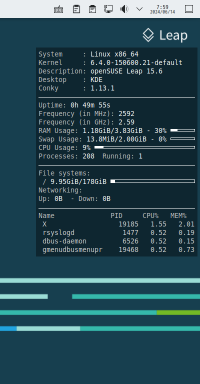Select the rsyslogd process row
Image resolution: width=200 pixels, height=384 pixels.
pyautogui.click(x=116, y=232)
